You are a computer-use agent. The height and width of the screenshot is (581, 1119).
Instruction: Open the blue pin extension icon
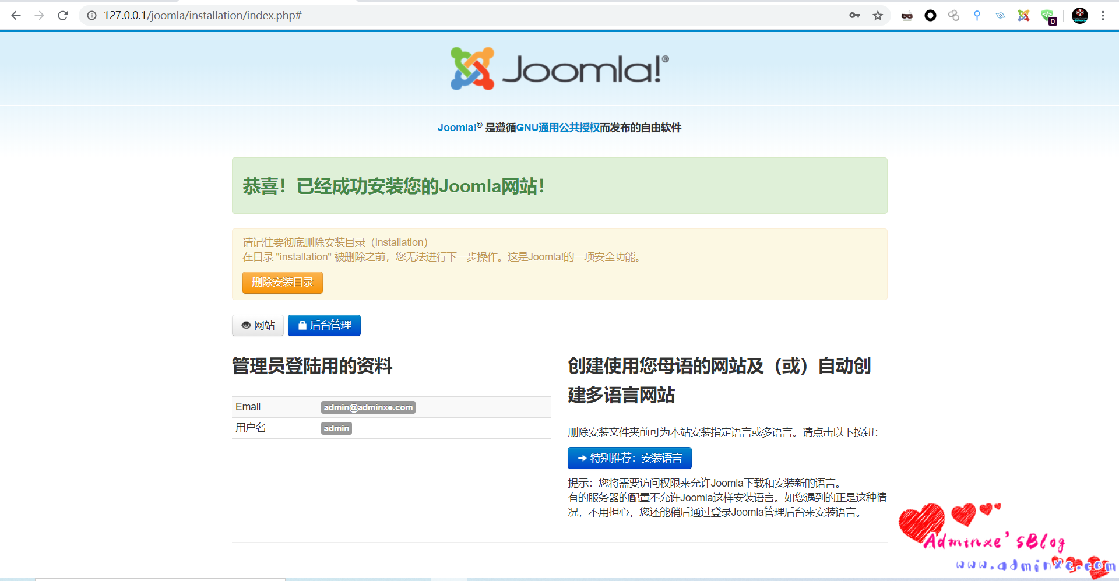[977, 16]
